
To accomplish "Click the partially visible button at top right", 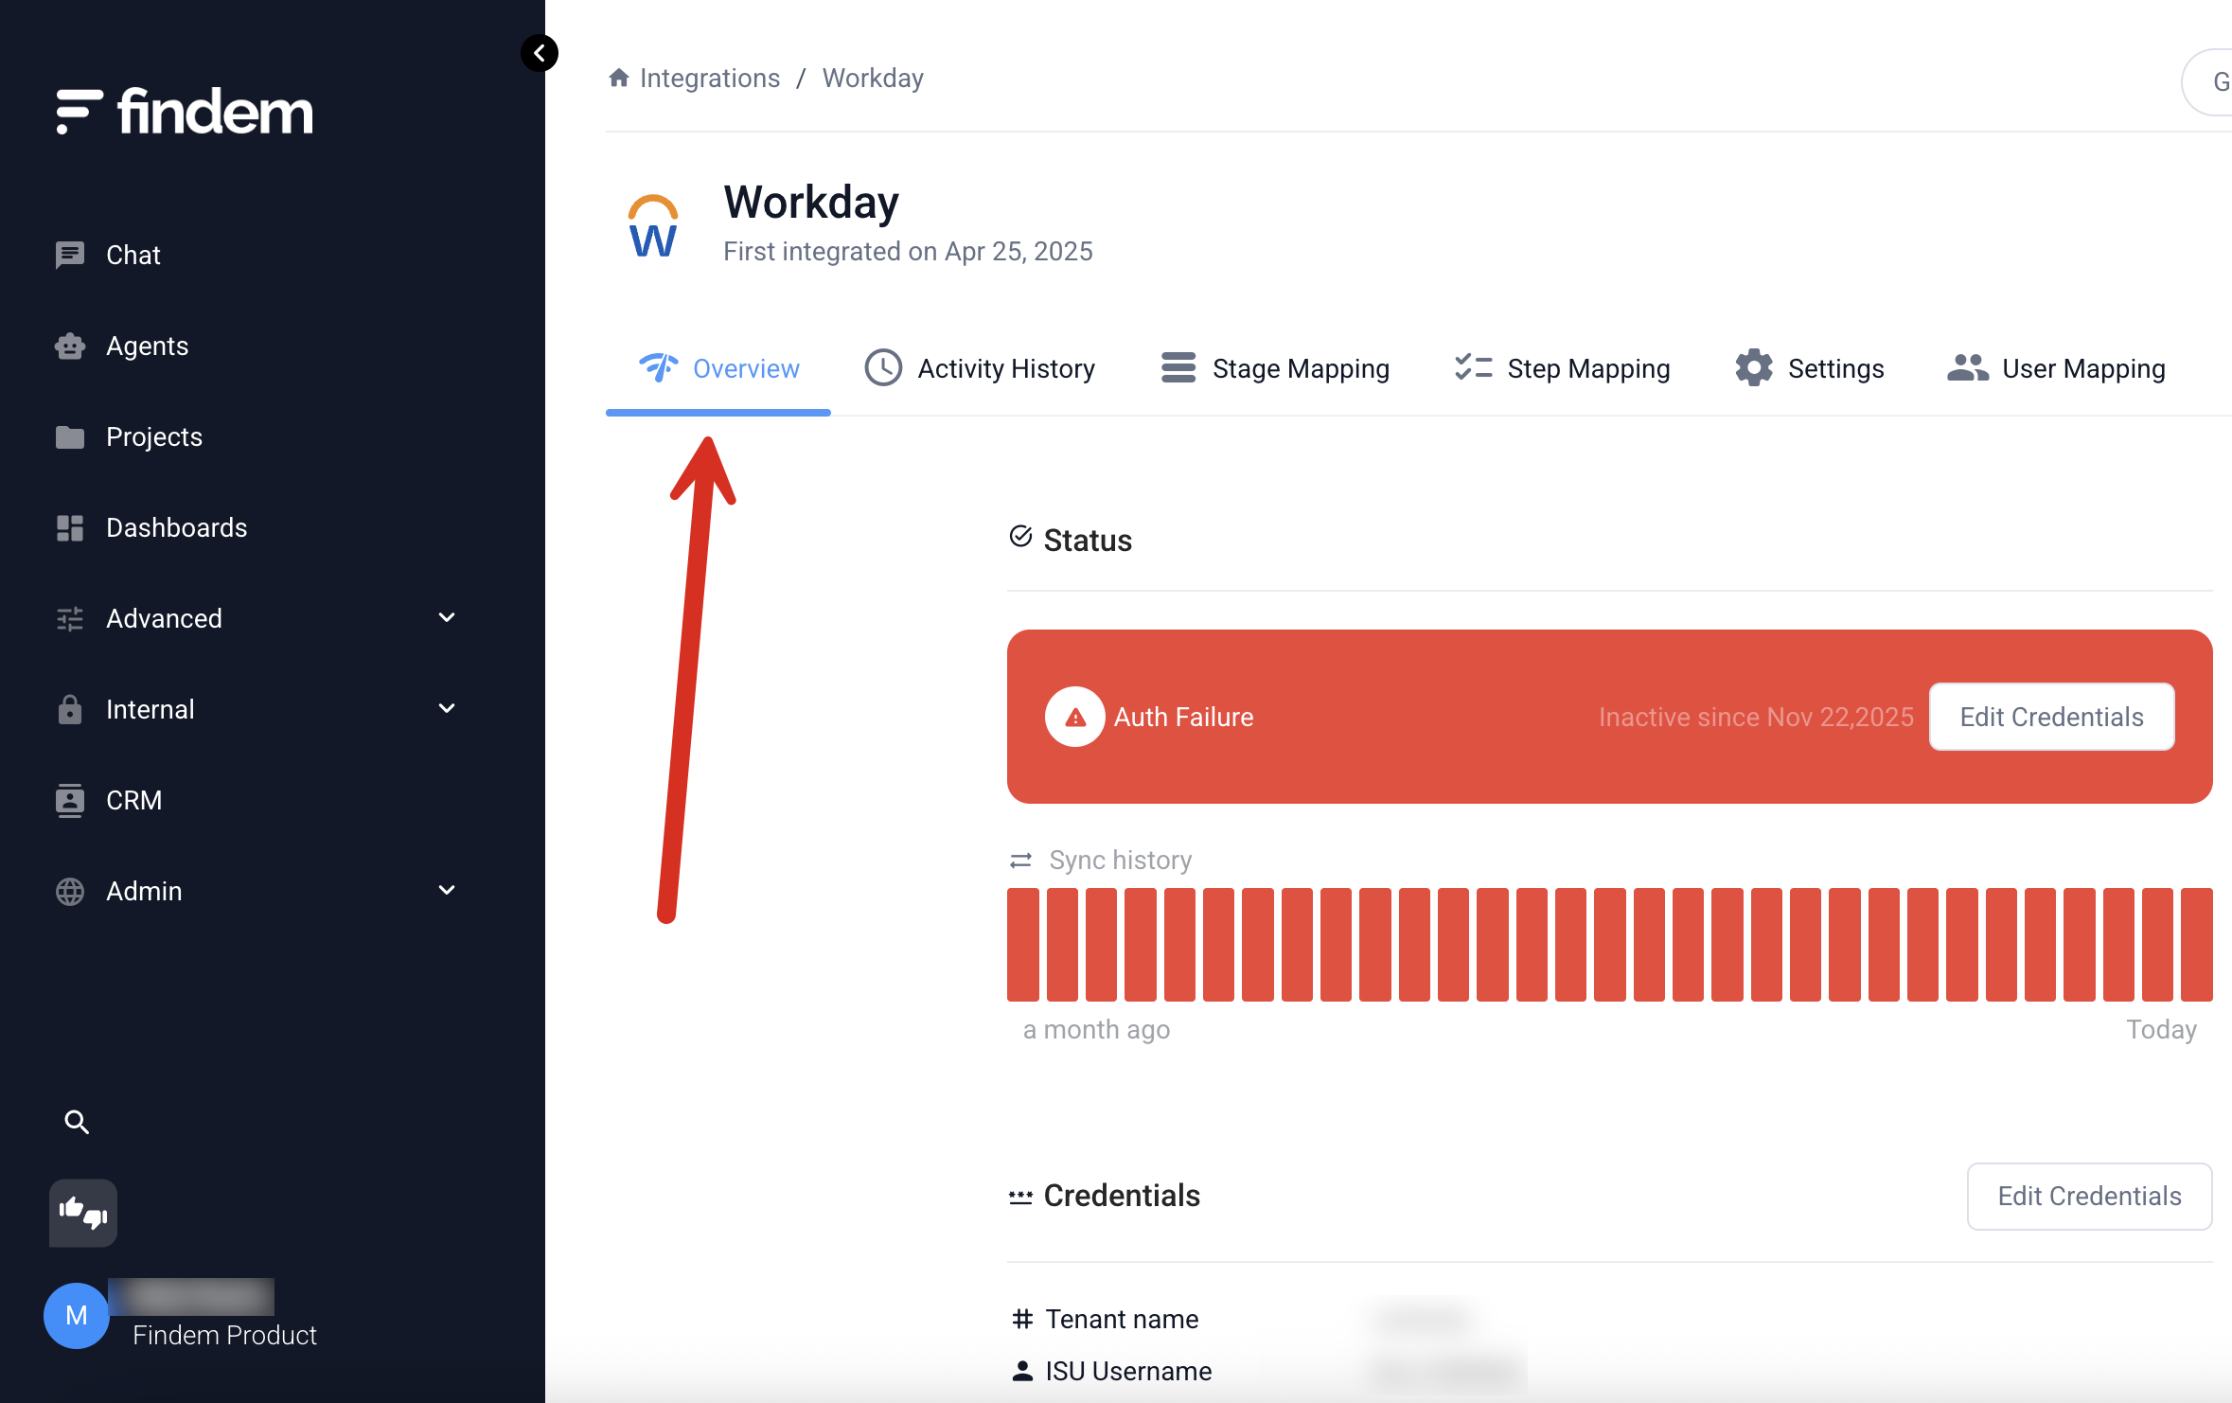I will pos(2208,81).
